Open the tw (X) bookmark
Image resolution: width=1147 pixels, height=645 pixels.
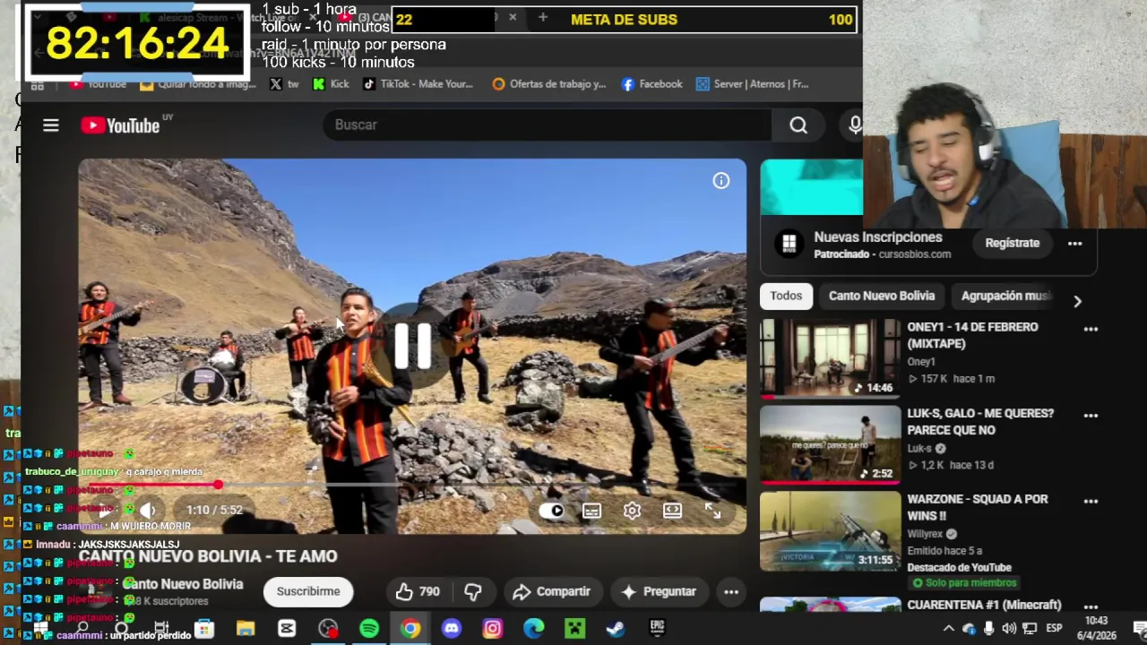pyautogui.click(x=284, y=84)
